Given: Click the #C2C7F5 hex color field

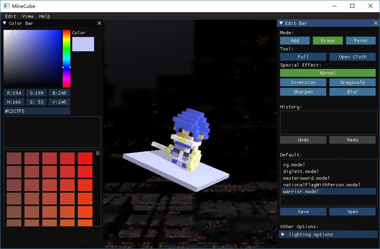Looking at the screenshot, I should (37, 111).
